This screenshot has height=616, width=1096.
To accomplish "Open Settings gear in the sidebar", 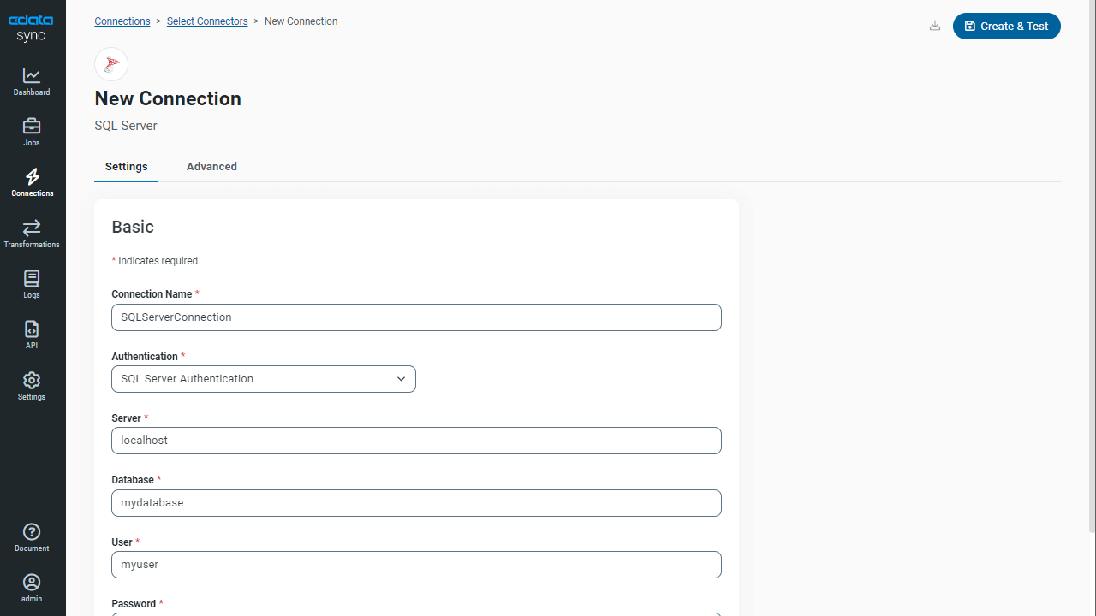I will coord(32,387).
